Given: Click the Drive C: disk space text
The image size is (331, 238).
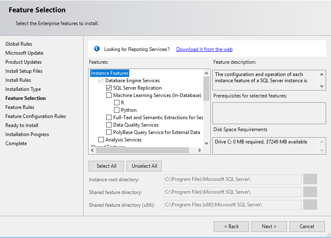Looking at the screenshot, I should (261, 142).
